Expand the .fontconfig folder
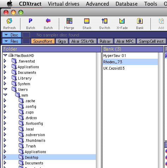This screenshot has width=167, height=168. point(5,123)
